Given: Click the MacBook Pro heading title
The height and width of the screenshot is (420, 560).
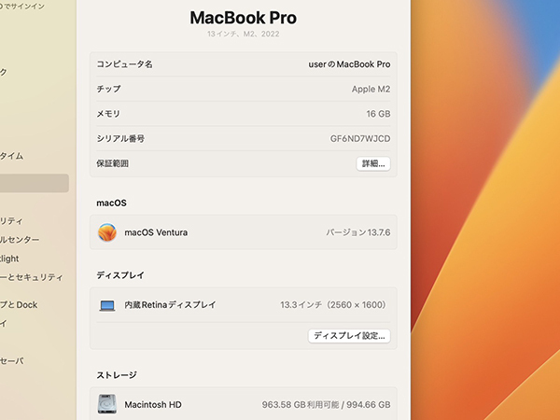Looking at the screenshot, I should click(244, 18).
